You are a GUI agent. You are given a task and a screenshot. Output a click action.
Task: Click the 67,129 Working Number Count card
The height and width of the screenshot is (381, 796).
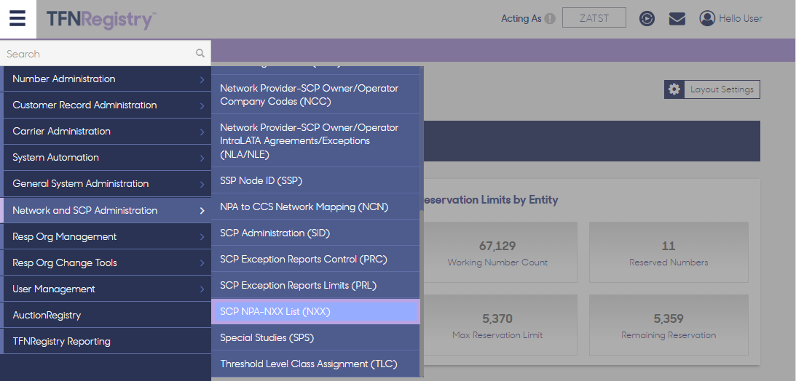(x=497, y=252)
